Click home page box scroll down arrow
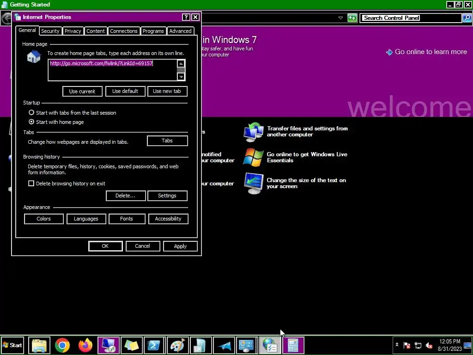 (181, 77)
